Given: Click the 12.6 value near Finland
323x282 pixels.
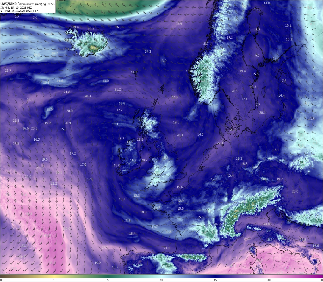Looking at the screenshot, I should 276,58.
